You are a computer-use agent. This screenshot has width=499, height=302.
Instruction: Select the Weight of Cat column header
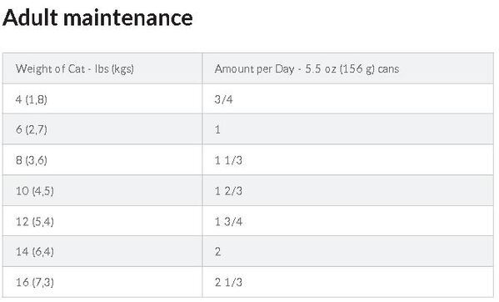coord(102,68)
